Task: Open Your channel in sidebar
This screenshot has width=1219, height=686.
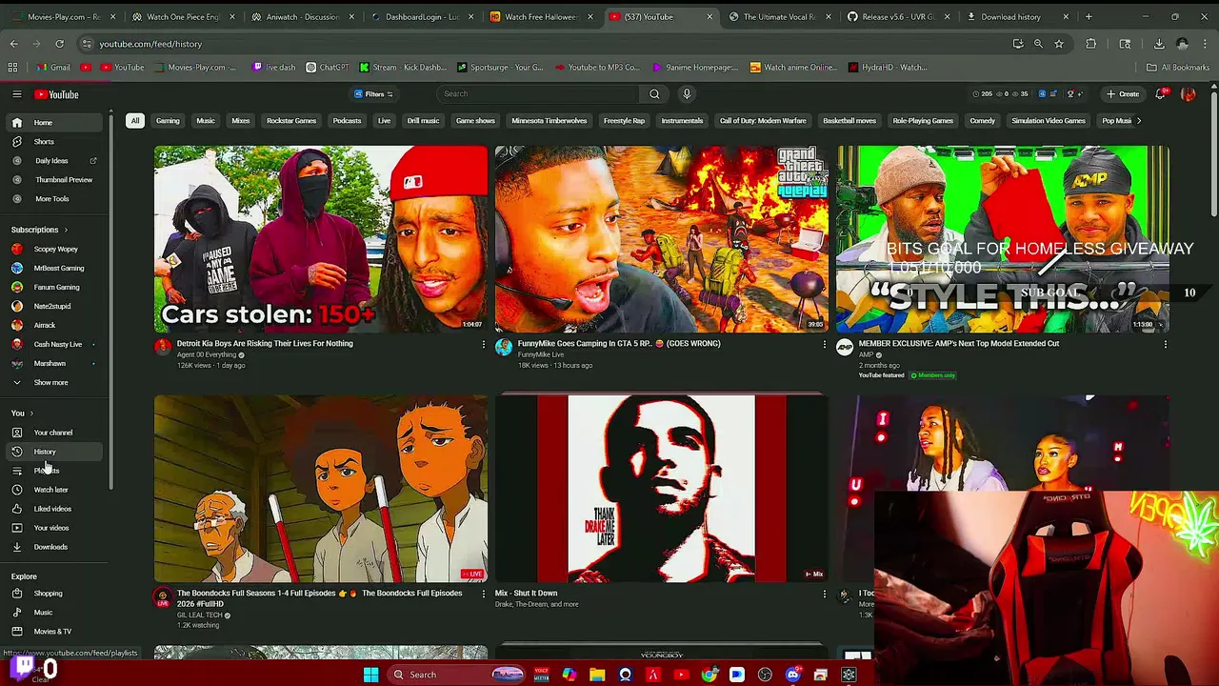Action: pos(52,433)
